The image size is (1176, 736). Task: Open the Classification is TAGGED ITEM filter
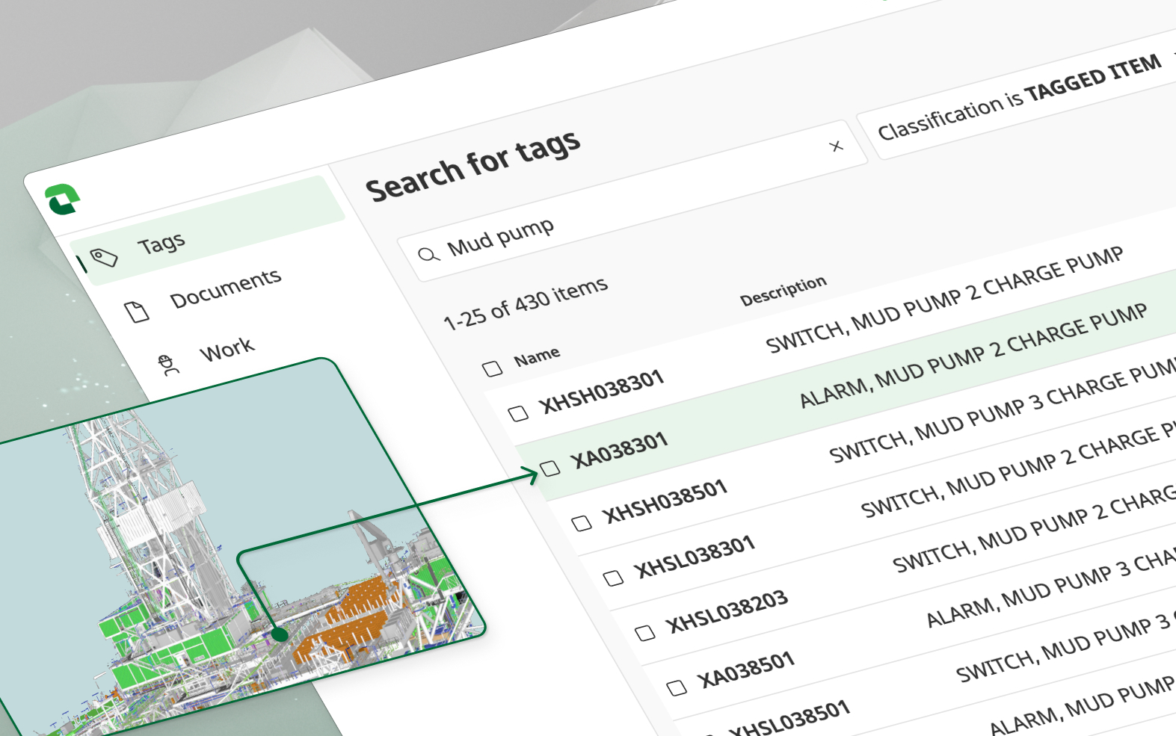[x=1018, y=98]
